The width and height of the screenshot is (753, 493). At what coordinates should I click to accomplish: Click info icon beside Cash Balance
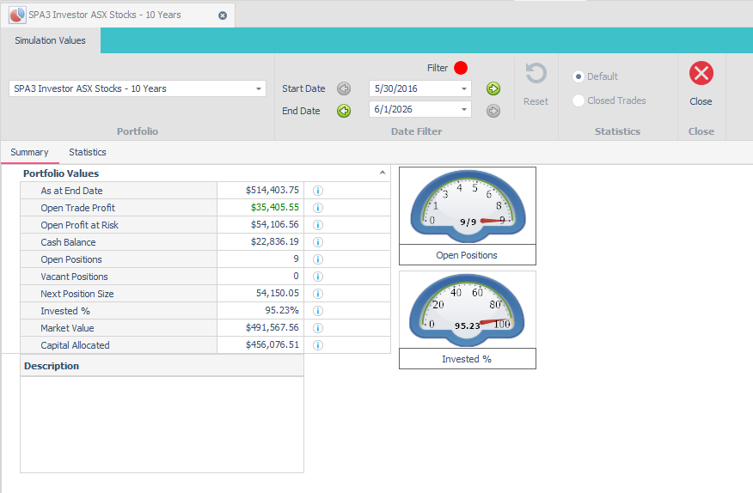(318, 242)
